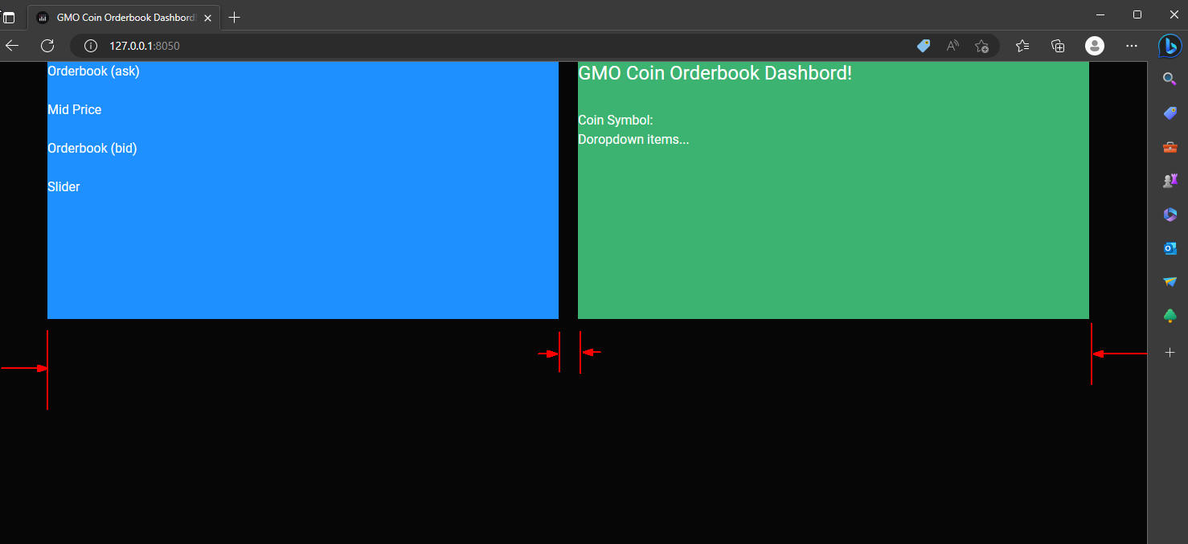The height and width of the screenshot is (544, 1188).
Task: View site information icon in address bar
Action: tap(91, 46)
